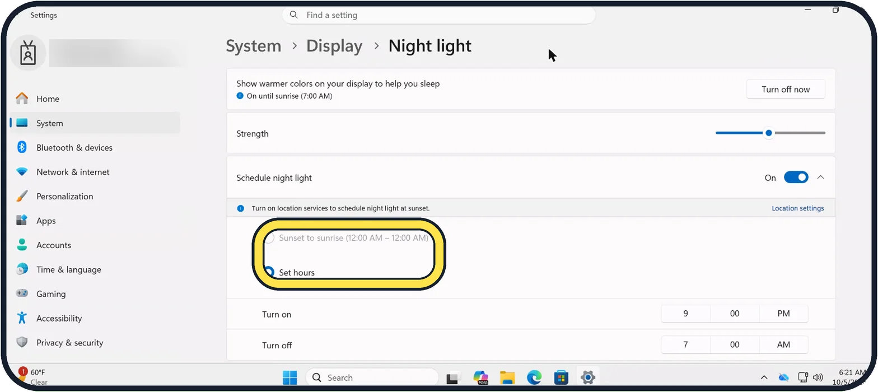Click the search magnifier icon in Find a setting
Image resolution: width=878 pixels, height=392 pixels.
coord(293,15)
